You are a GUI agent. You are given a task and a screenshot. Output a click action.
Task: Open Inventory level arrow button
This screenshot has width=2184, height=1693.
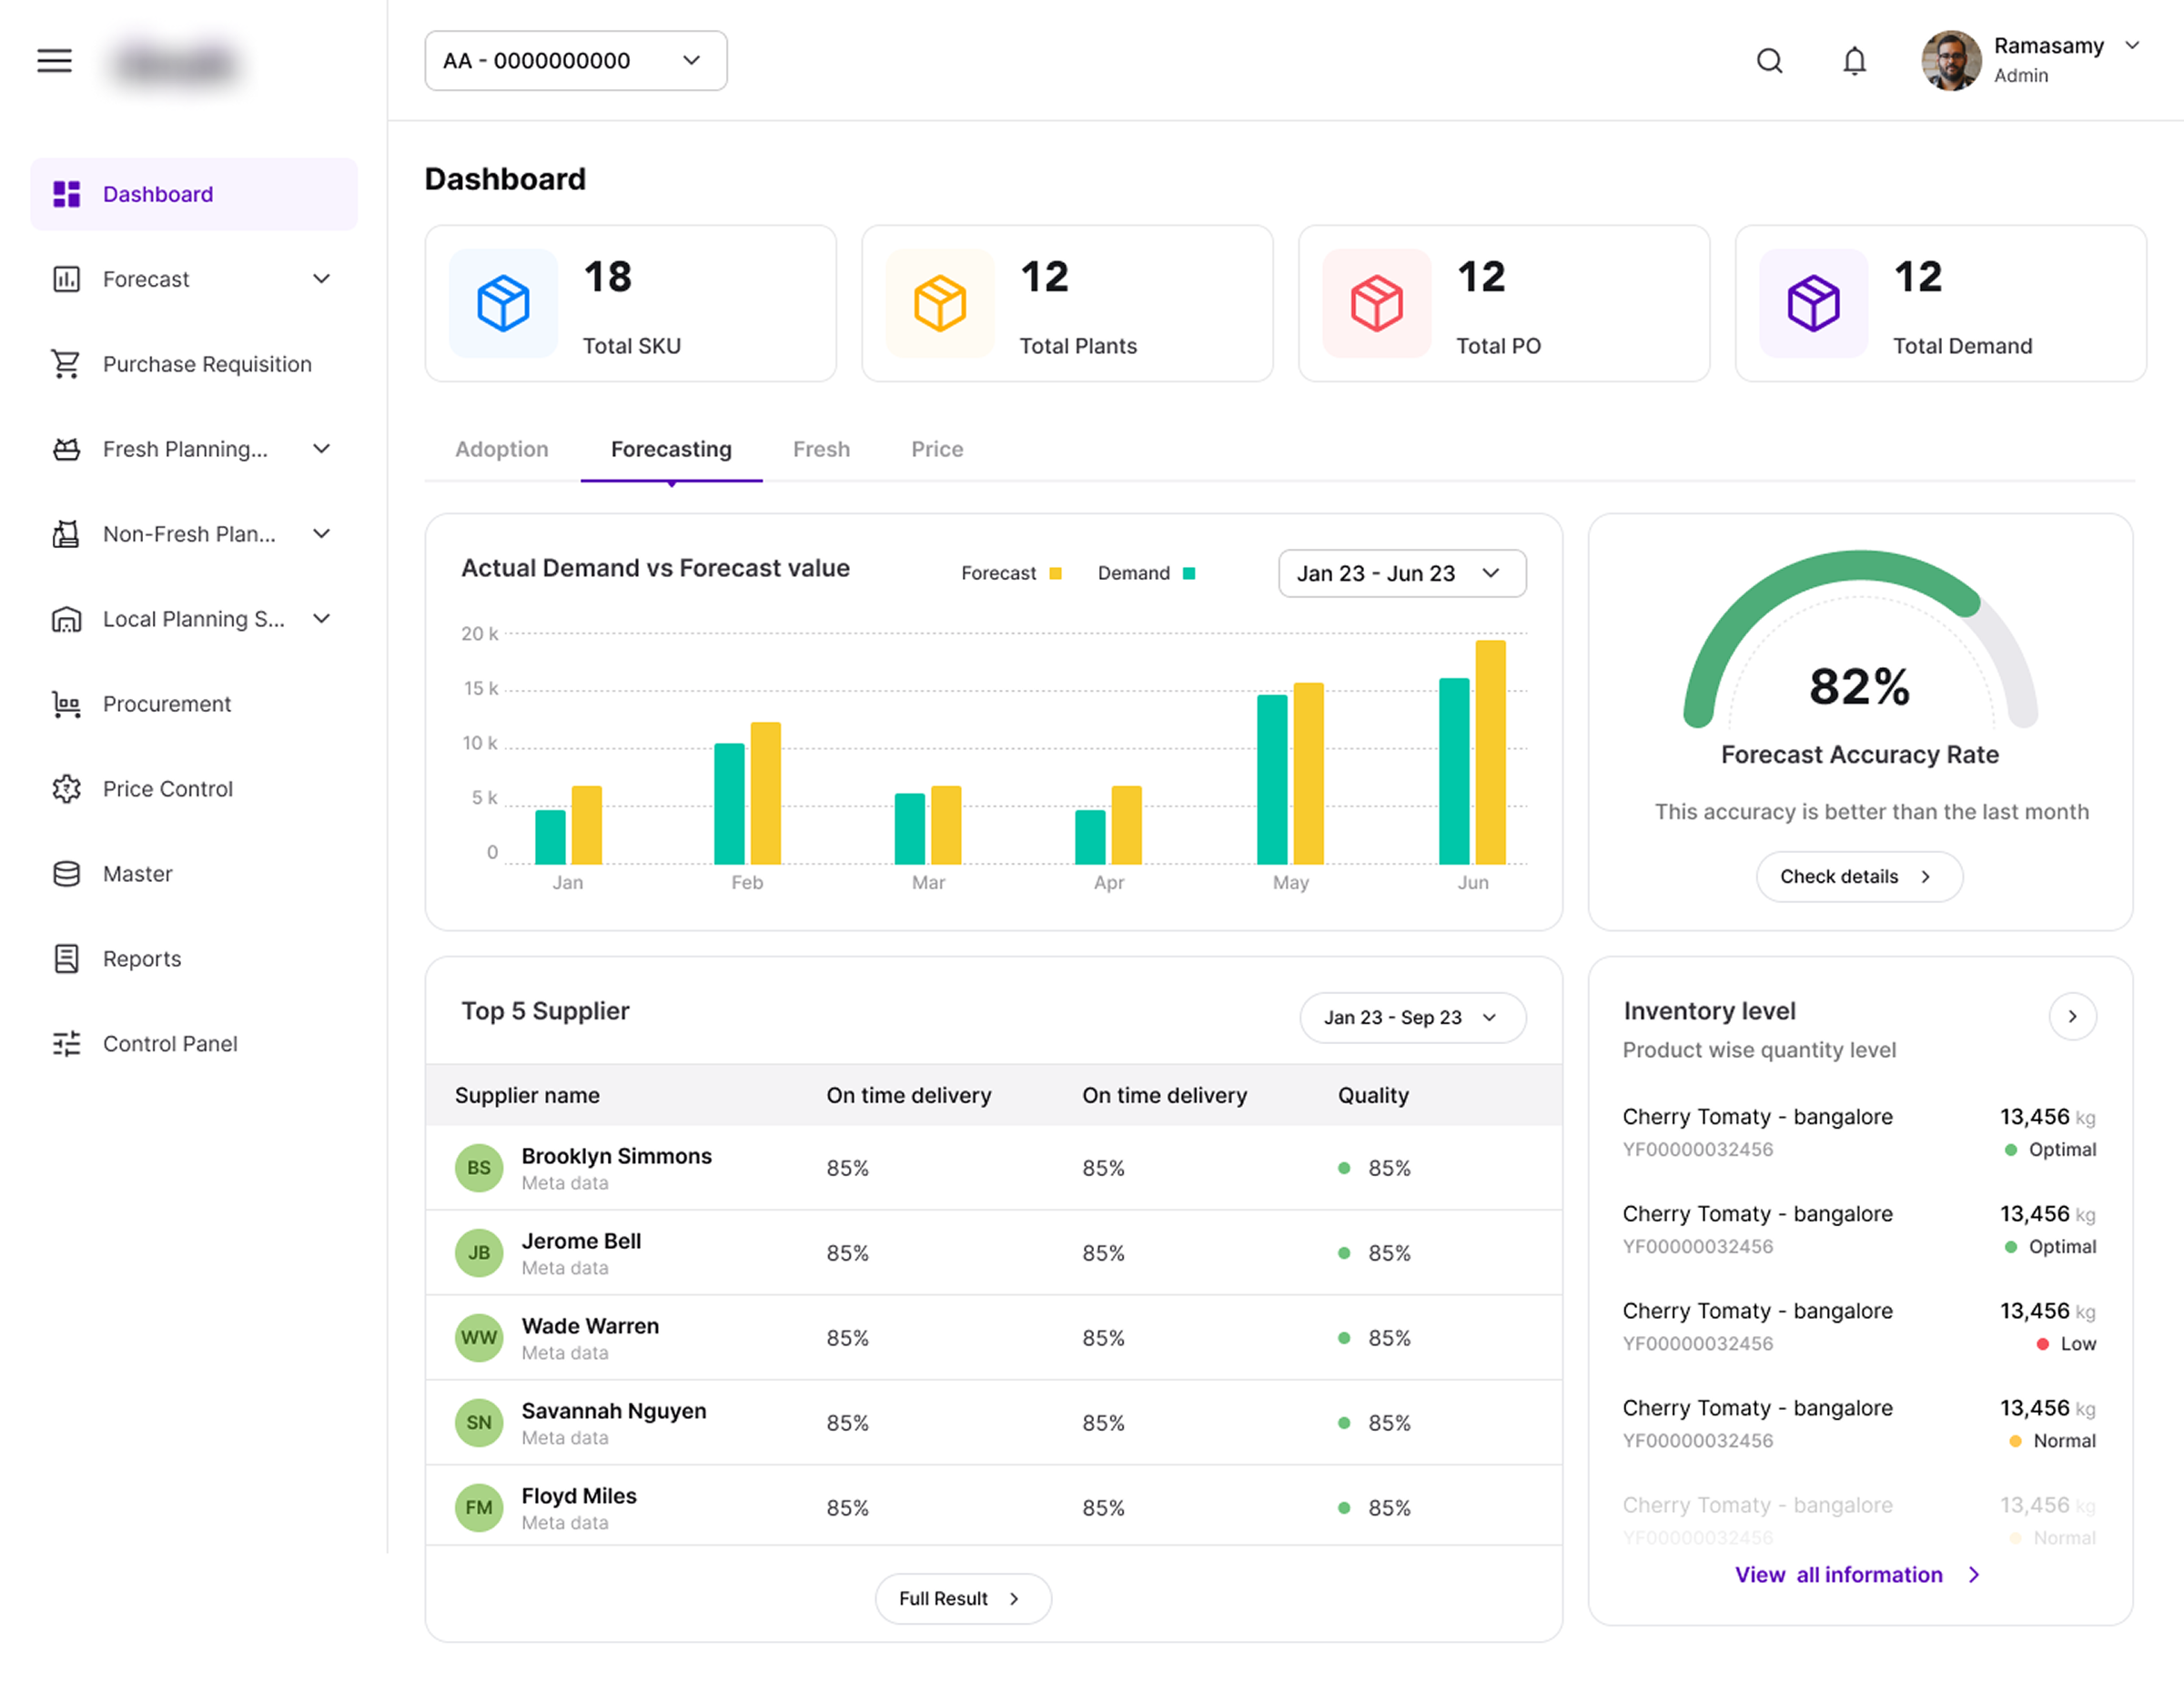coord(2072,1016)
